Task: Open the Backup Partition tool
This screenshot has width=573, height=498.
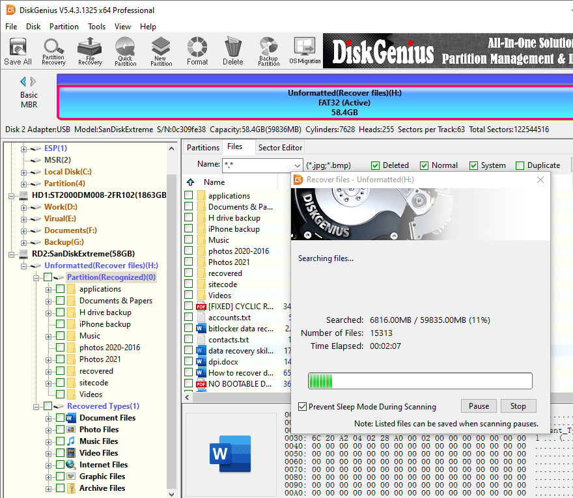Action: click(268, 51)
